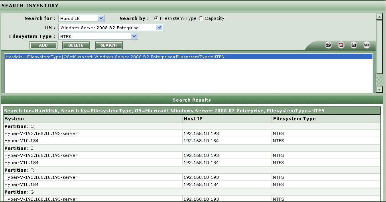Click IP 192.168.10.193 in Partition F:
386x202 pixels.
(x=201, y=177)
